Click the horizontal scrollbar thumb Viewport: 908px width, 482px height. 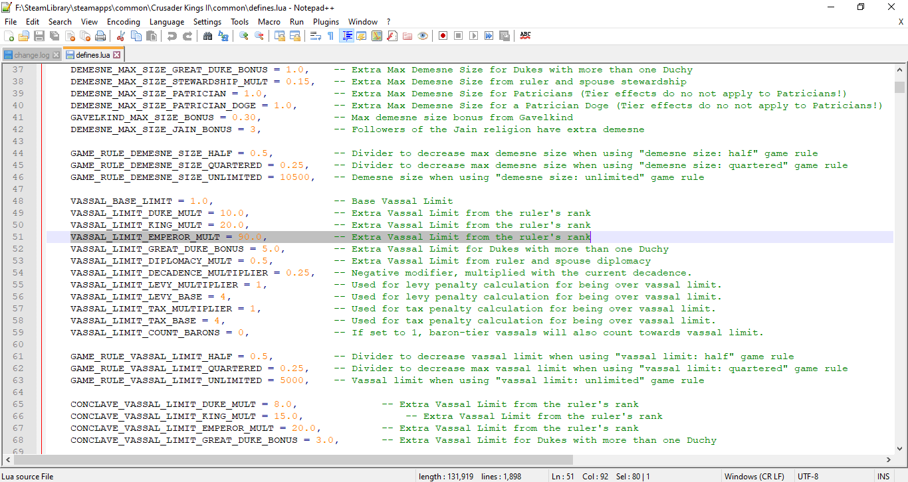coord(292,459)
